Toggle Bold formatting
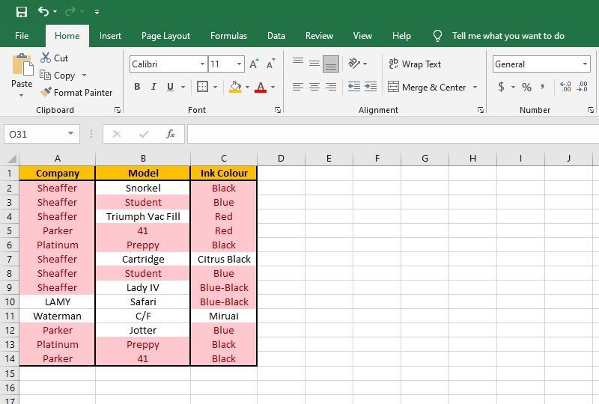599x404 pixels. (x=137, y=87)
